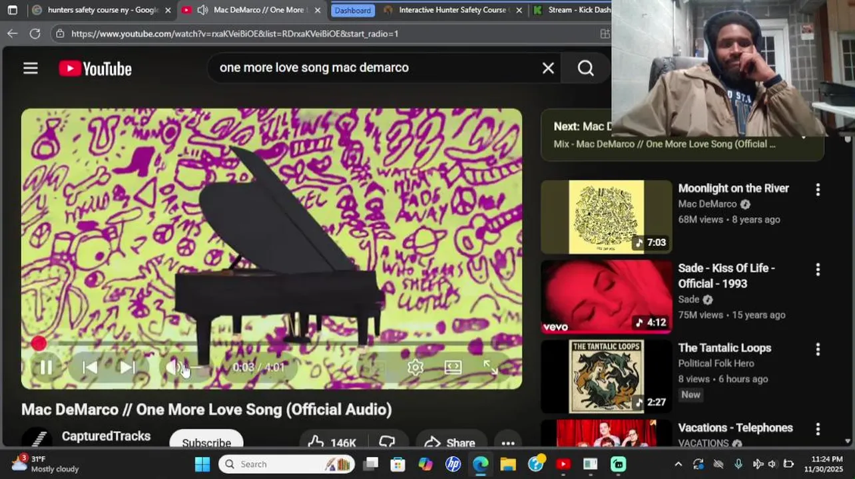Open Sade - Kiss Of Life title
Screen dimensions: 855x479
pos(726,275)
